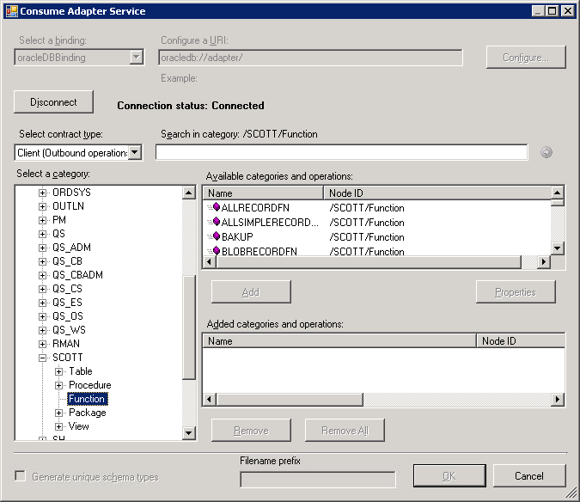Click the search go arrow icon
Screen dimensions: 580x502
[x=546, y=152]
